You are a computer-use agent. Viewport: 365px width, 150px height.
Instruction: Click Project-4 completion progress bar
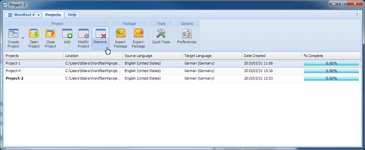coord(331,71)
